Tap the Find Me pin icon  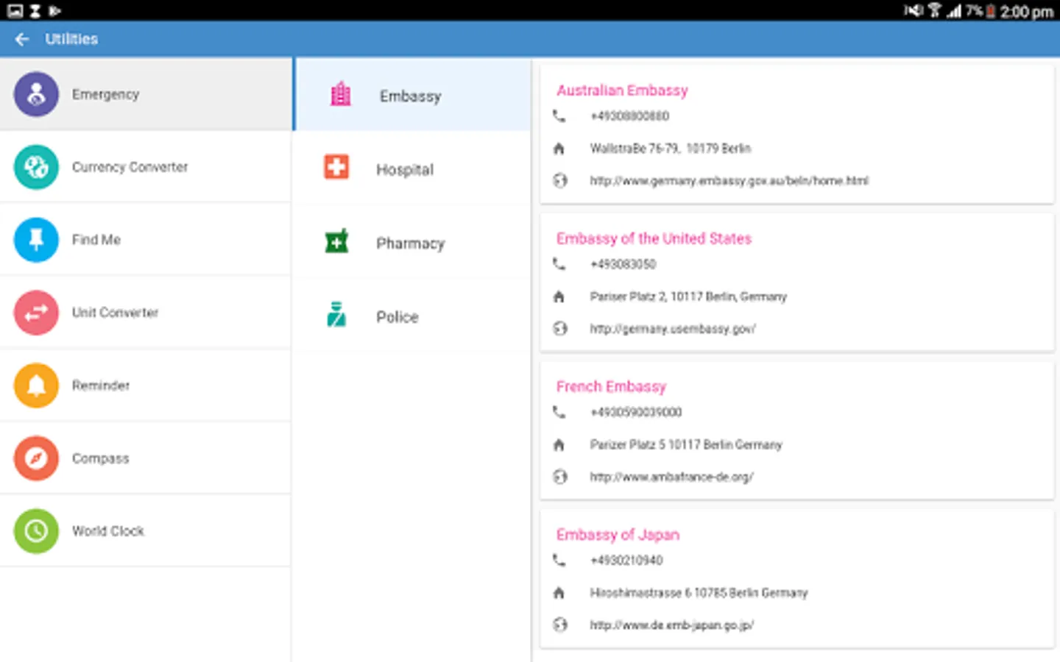pos(36,240)
